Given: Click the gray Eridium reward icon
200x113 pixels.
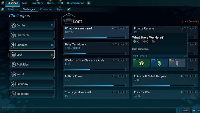Looking at the screenshot, I should pos(177,63).
